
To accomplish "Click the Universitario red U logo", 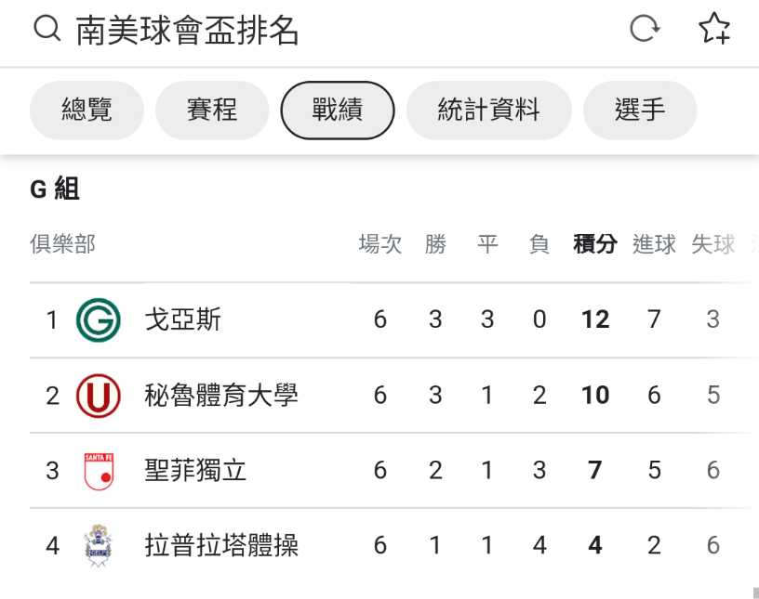I will (x=98, y=396).
